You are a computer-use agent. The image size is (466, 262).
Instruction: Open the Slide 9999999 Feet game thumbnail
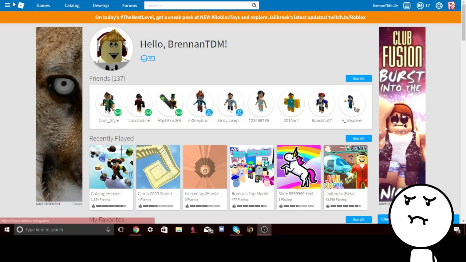point(299,167)
